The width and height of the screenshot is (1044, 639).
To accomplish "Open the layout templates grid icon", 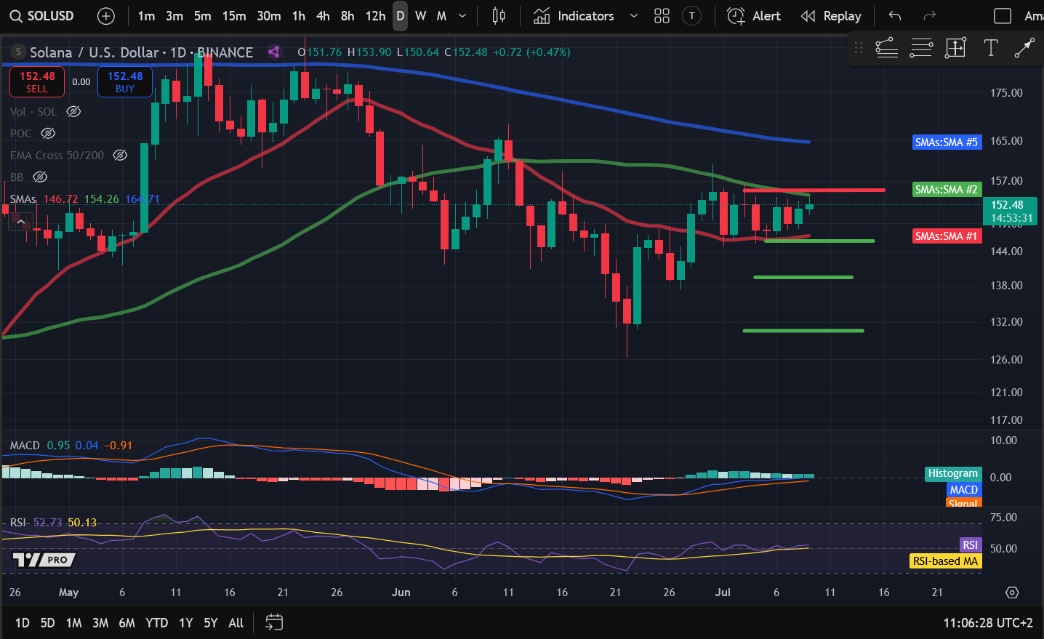I will [662, 16].
